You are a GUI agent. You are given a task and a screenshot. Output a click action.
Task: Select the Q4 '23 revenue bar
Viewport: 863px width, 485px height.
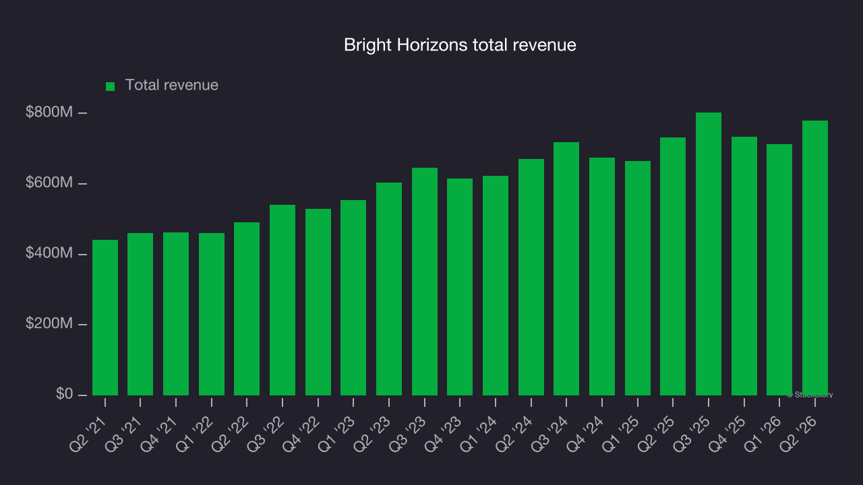(460, 287)
